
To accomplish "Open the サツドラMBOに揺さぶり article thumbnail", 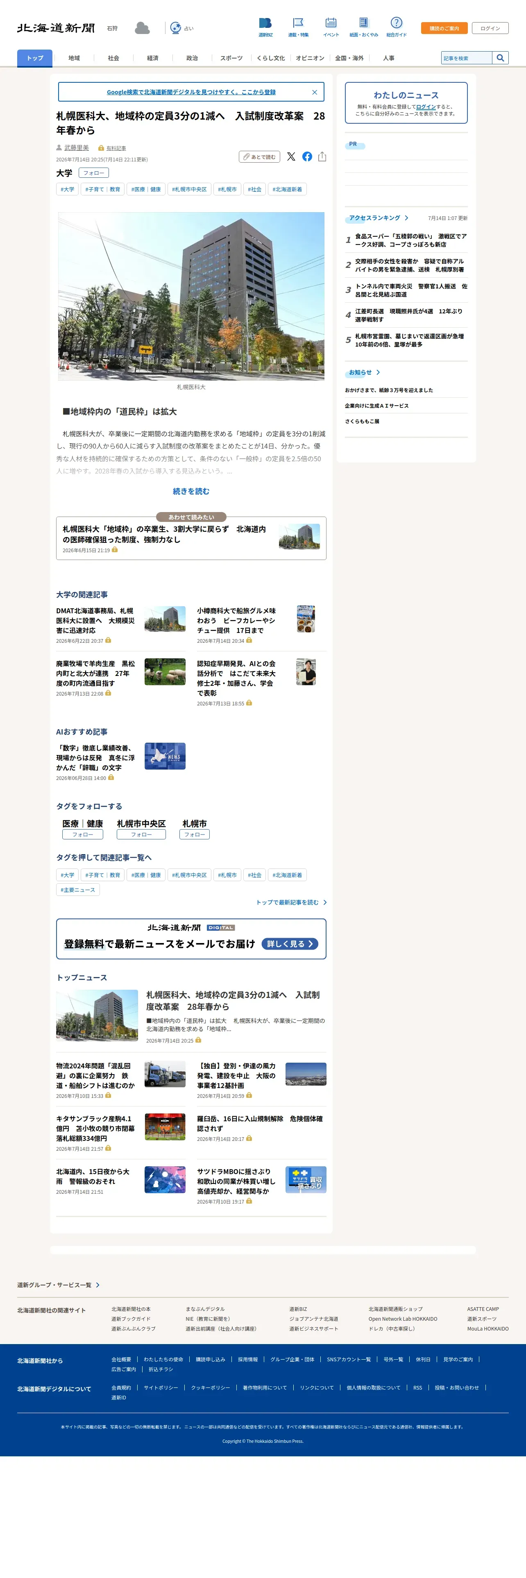I will pos(306,1180).
